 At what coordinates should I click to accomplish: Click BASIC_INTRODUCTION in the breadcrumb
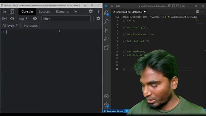click(135, 17)
